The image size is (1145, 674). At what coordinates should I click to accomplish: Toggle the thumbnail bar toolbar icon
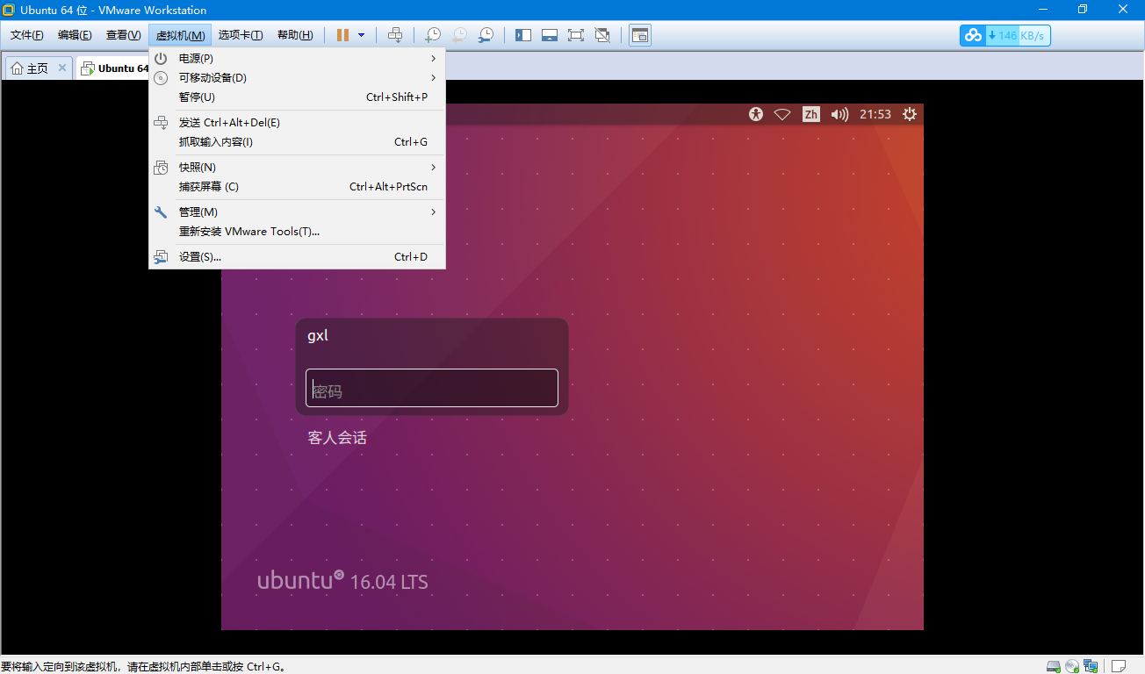tap(550, 35)
